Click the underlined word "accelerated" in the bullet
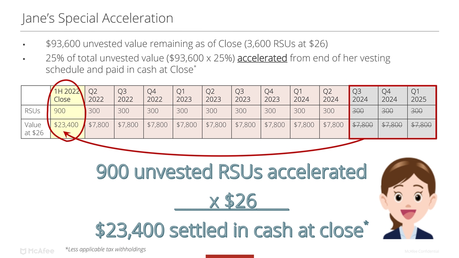This screenshot has width=459, height=258. (x=262, y=58)
